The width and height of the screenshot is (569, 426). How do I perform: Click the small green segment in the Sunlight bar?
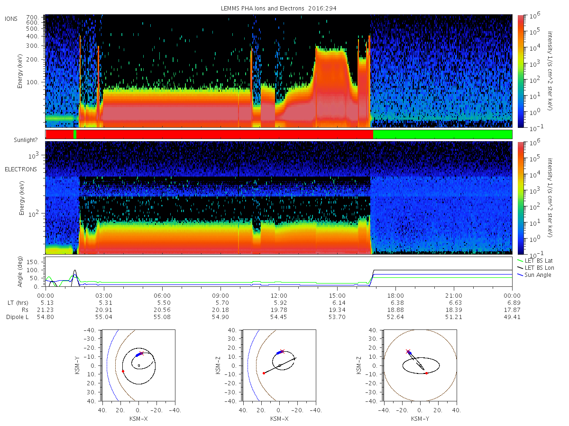point(75,134)
